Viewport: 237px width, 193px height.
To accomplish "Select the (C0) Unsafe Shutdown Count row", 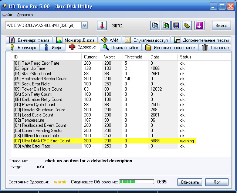I will (105, 110).
